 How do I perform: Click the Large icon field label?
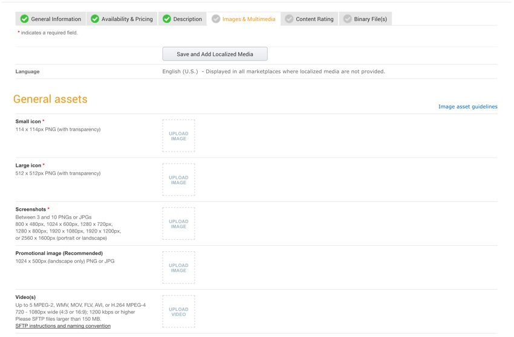click(28, 165)
